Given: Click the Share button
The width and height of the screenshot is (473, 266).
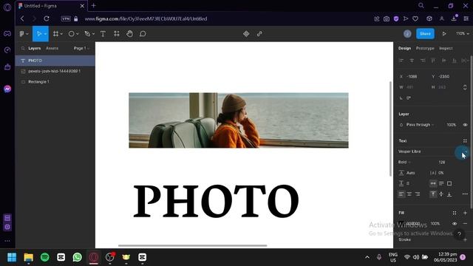Looking at the screenshot, I should 426,34.
